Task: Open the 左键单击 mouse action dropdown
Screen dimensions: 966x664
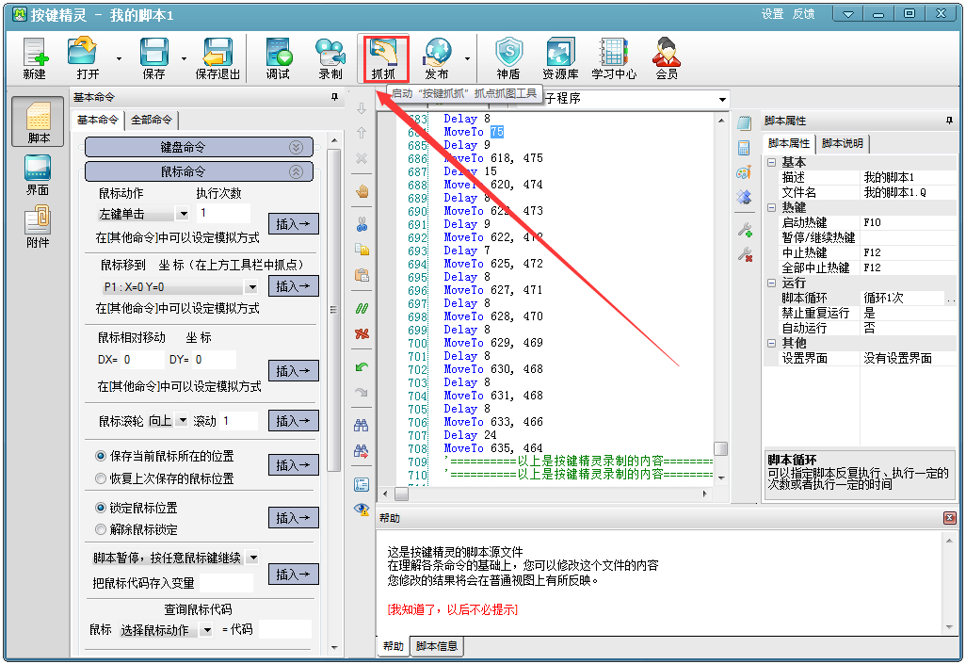Action: (x=183, y=214)
